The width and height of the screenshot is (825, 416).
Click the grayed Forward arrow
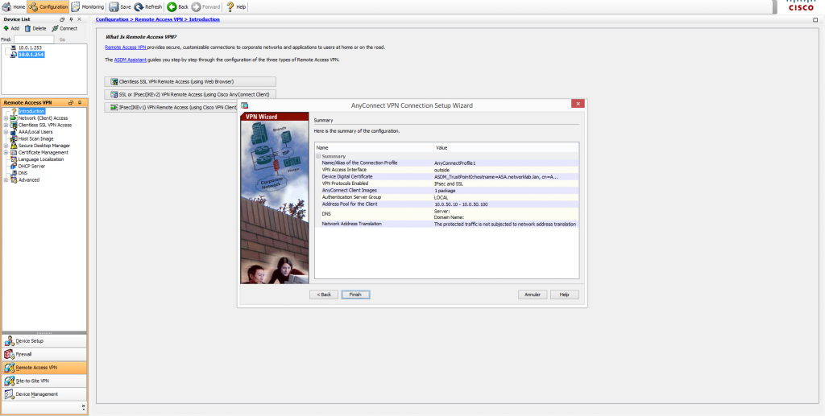pos(205,6)
